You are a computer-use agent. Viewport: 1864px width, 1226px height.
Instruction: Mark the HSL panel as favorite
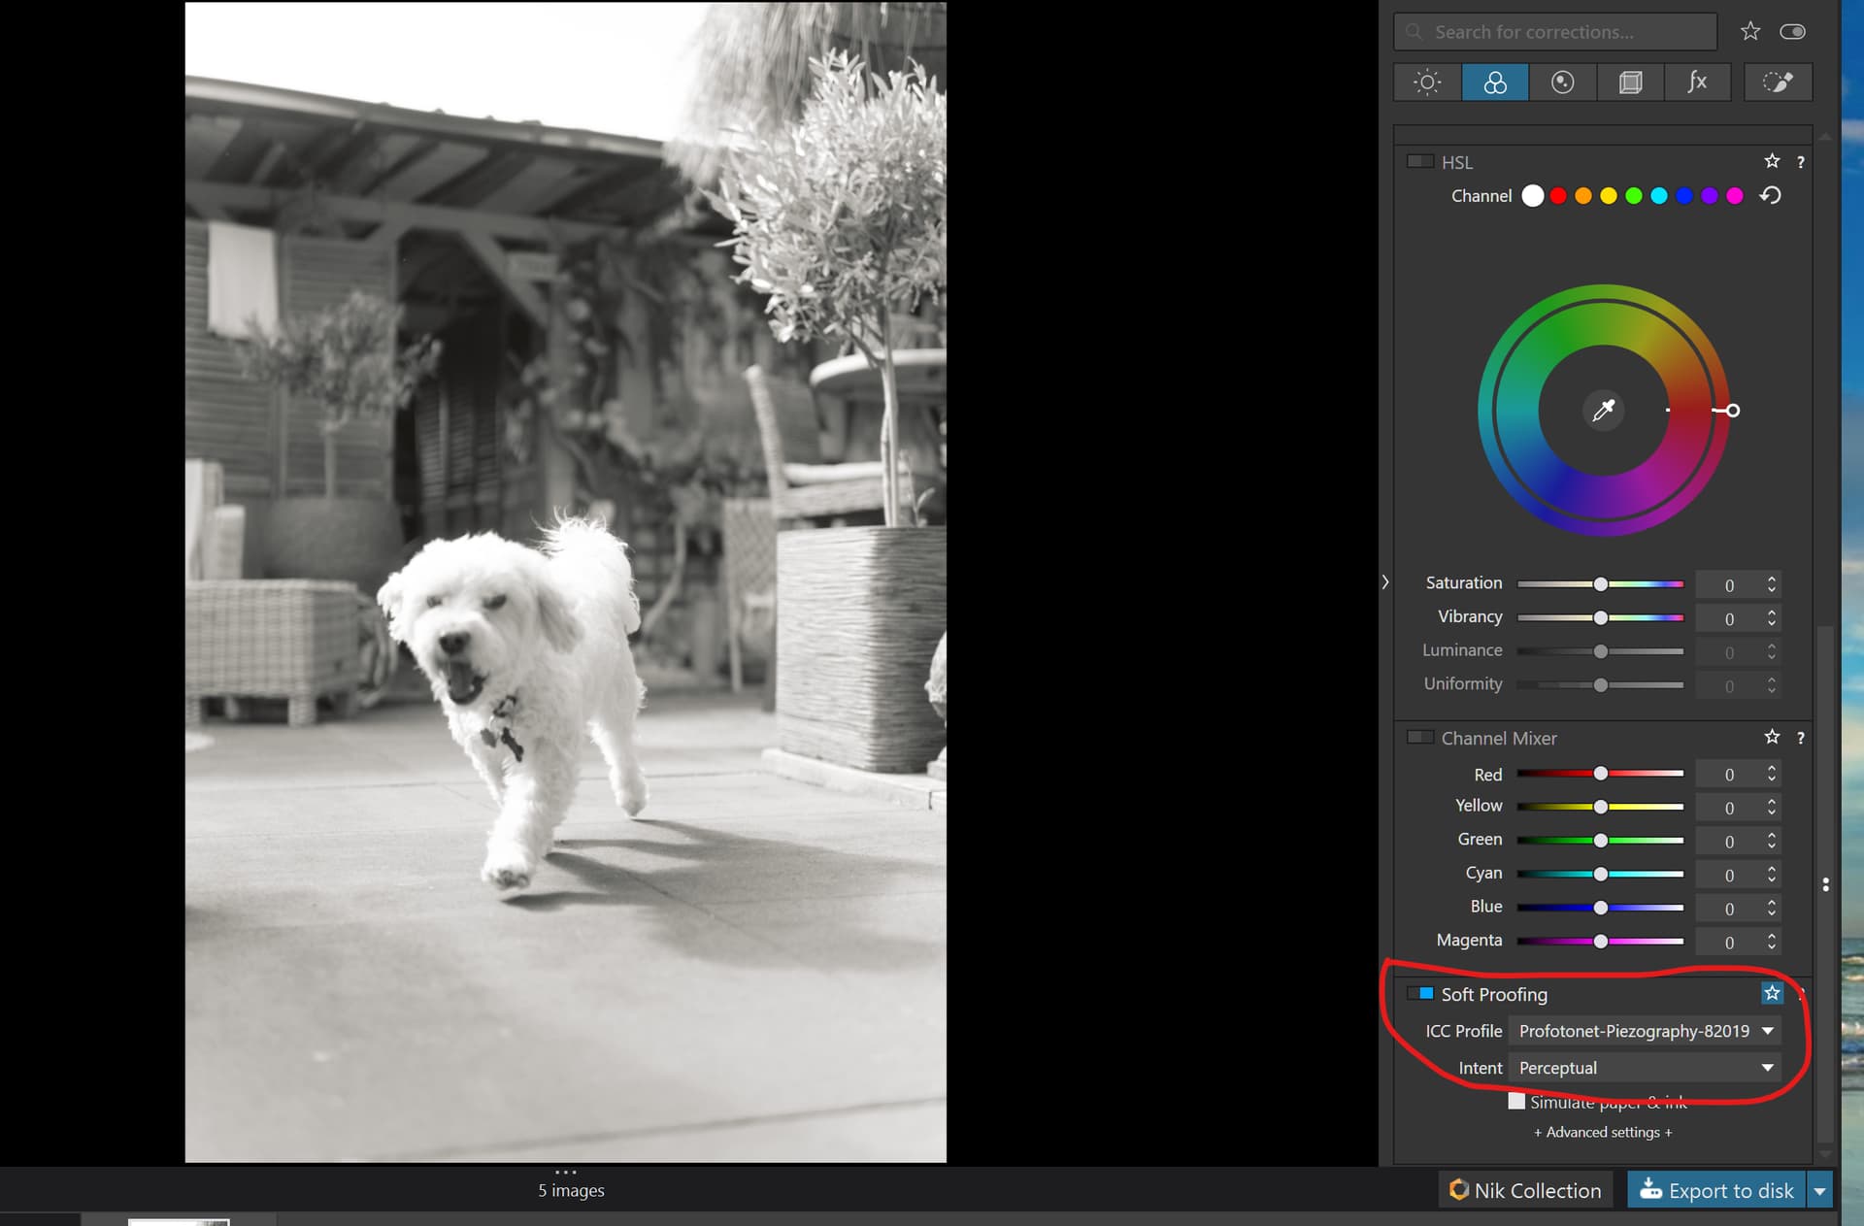tap(1772, 161)
